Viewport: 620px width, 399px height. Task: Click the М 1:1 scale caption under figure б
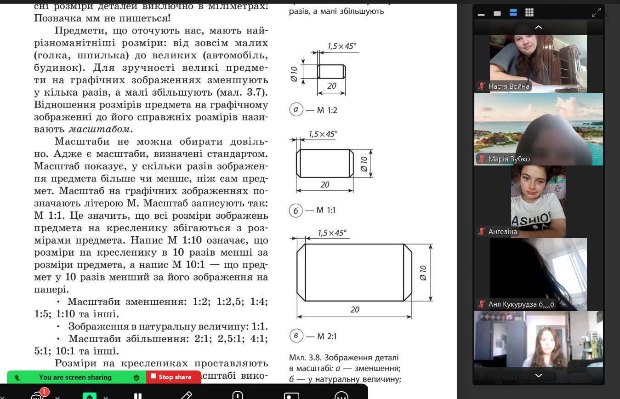326,211
